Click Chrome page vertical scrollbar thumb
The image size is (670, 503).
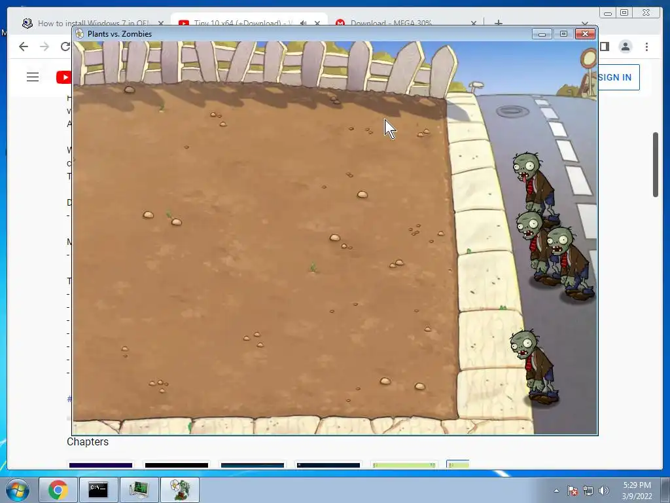tap(656, 164)
